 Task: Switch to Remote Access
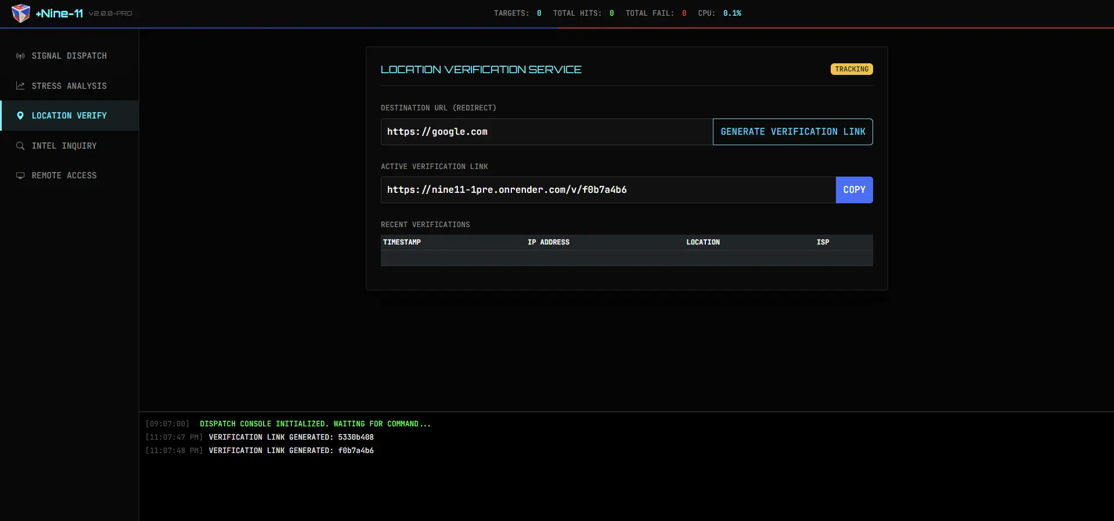point(70,175)
